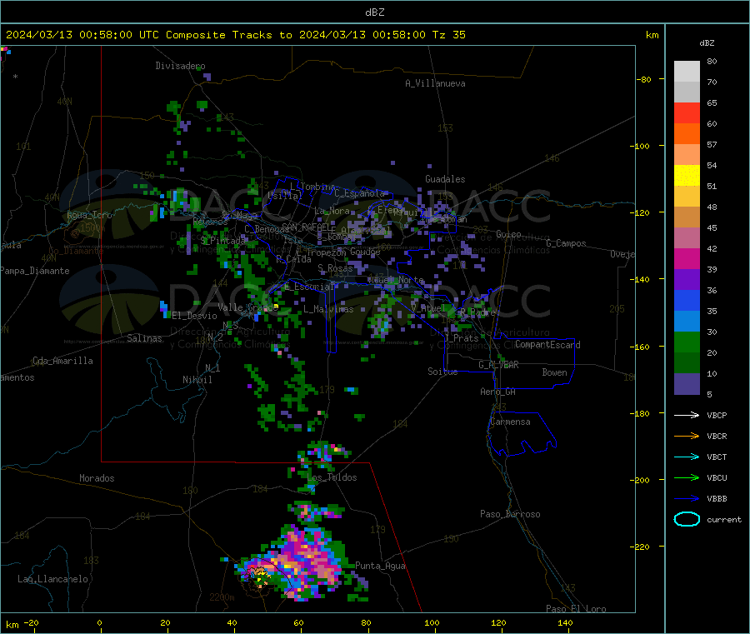This screenshot has height=634, width=750.
Task: Click the '-80' tick on the right axis
Action: pos(643,79)
